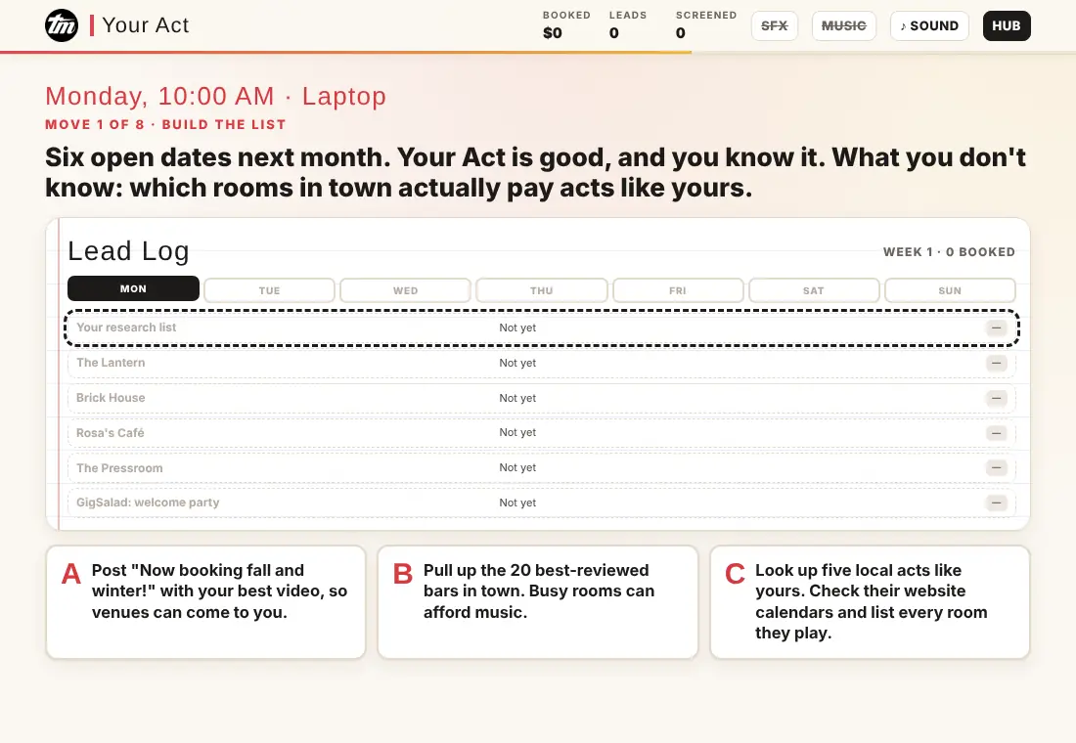1076x743 pixels.
Task: Click 'Your research list' row label
Action: [126, 328]
